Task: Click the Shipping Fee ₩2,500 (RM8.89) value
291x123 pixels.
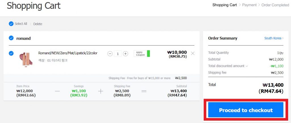Action: (x=122, y=93)
